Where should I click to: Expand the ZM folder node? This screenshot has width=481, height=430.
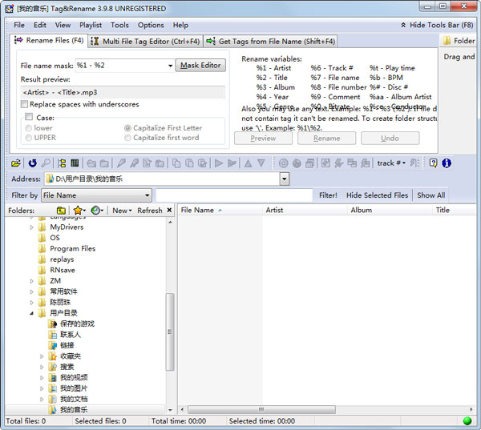click(31, 281)
